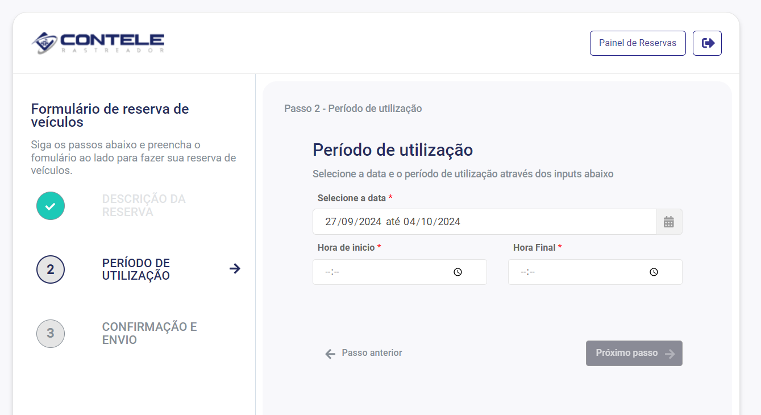Open the calendar date picker icon
The height and width of the screenshot is (415, 761).
click(x=669, y=222)
